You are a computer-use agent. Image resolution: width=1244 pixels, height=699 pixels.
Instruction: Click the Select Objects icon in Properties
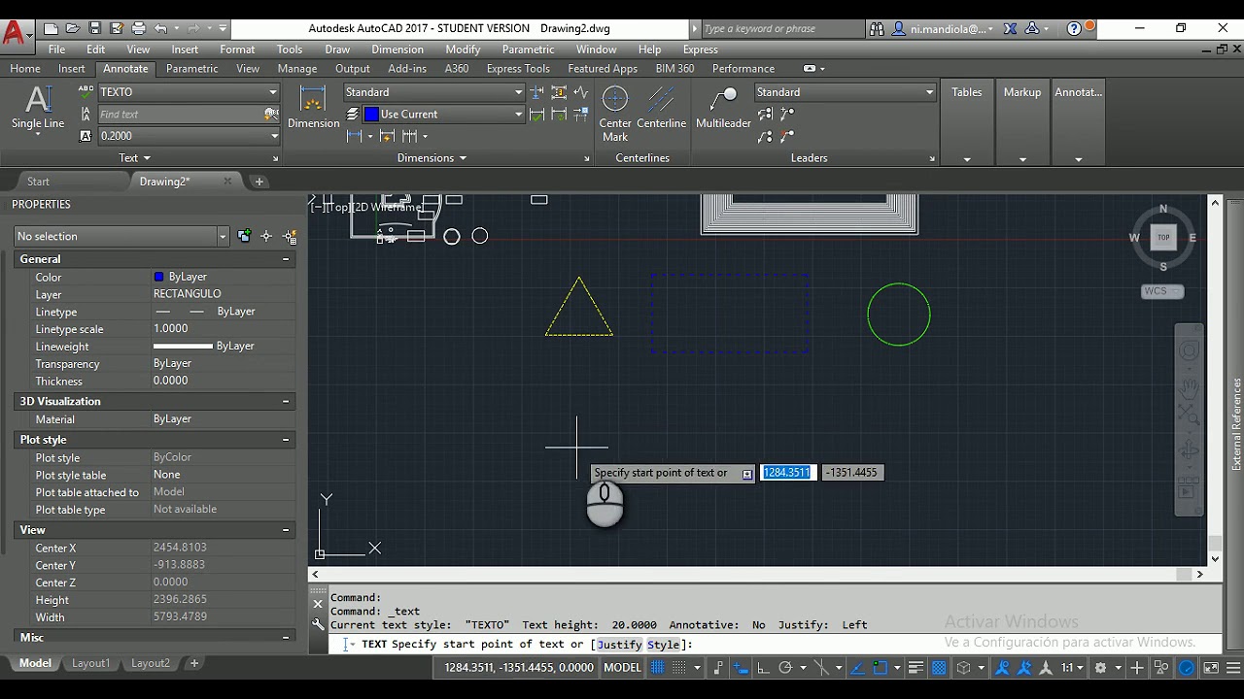(x=266, y=236)
